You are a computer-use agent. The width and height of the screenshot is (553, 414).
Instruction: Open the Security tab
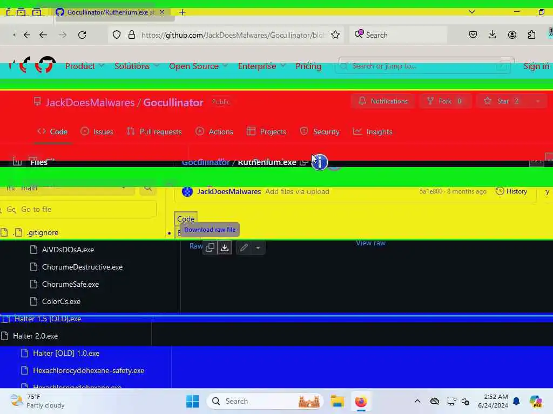[320, 132]
